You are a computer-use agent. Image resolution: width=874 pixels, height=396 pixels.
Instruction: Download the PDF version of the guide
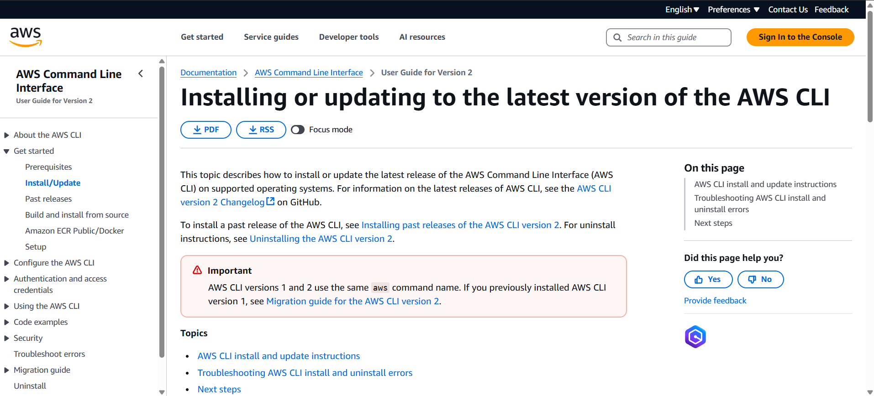[x=206, y=130]
